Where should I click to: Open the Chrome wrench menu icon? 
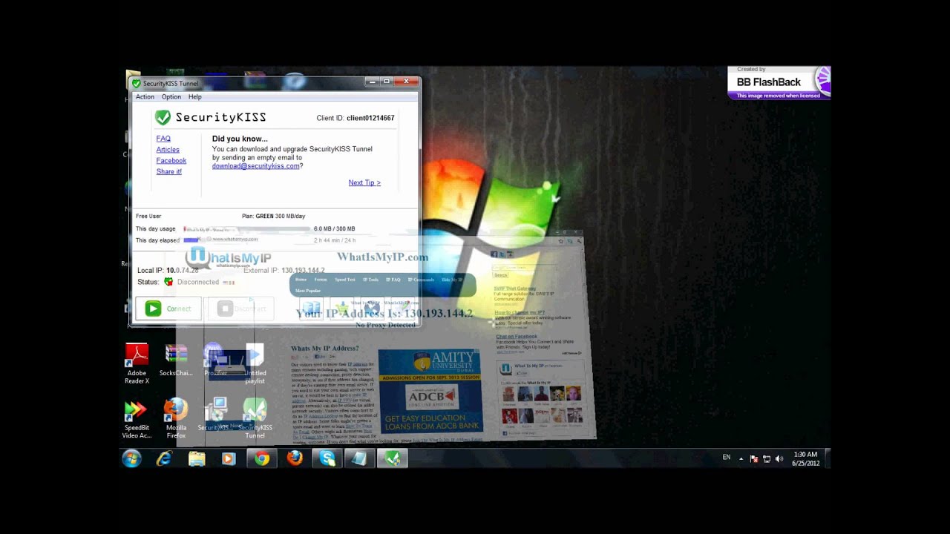click(x=579, y=241)
